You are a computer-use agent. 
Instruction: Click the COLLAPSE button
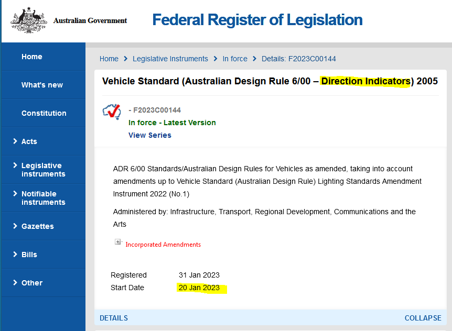pyautogui.click(x=423, y=318)
